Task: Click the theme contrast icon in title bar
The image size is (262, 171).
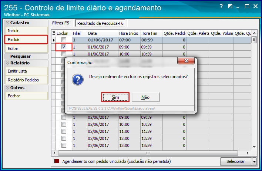Action: 230,6
